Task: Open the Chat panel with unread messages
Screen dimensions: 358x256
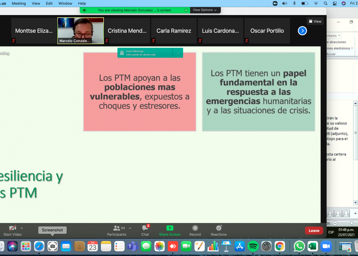Action: tap(145, 230)
